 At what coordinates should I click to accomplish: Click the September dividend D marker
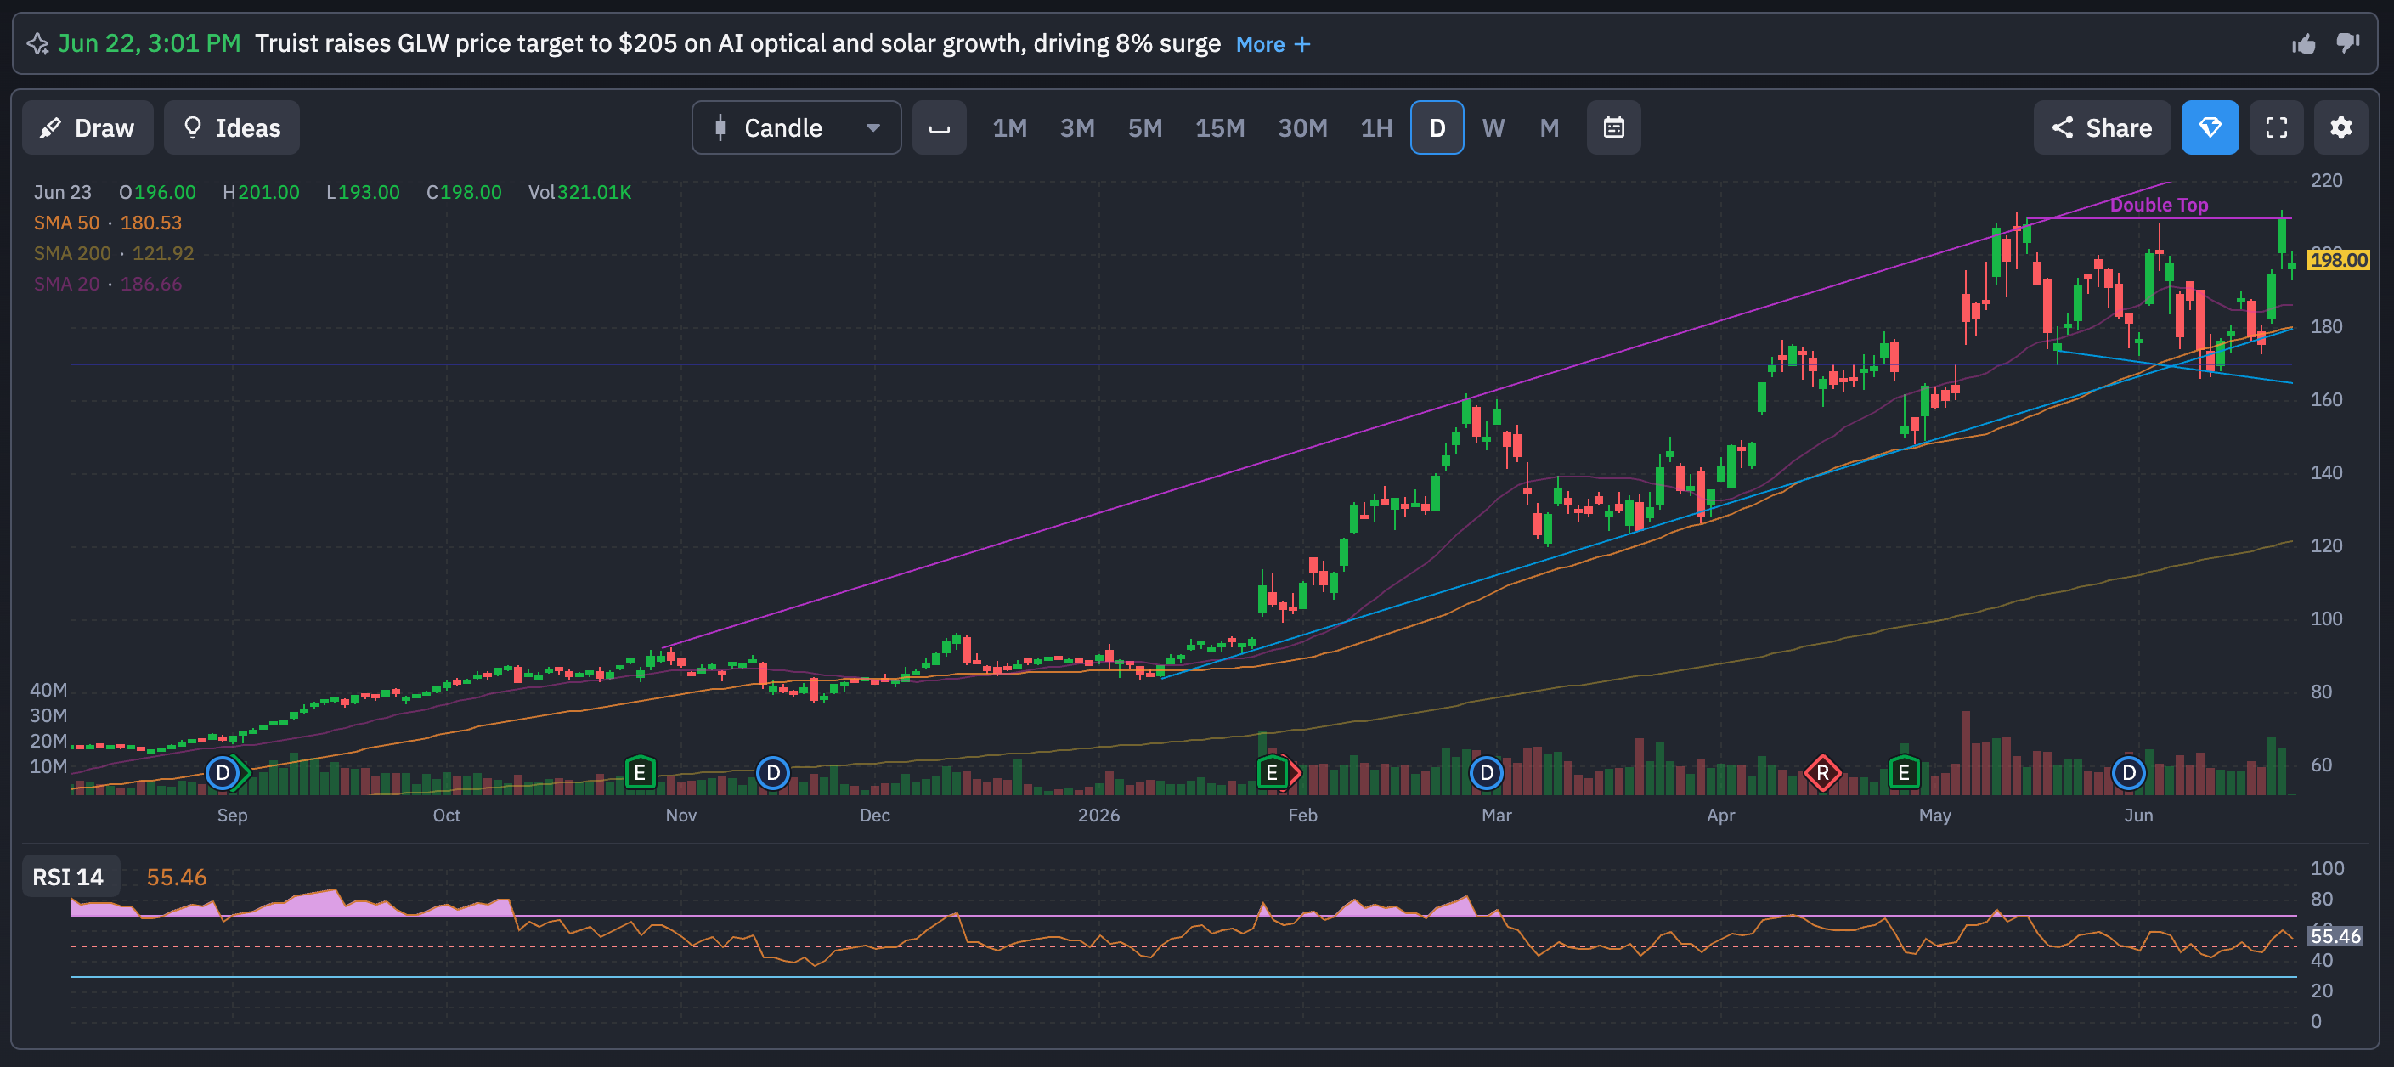223,772
